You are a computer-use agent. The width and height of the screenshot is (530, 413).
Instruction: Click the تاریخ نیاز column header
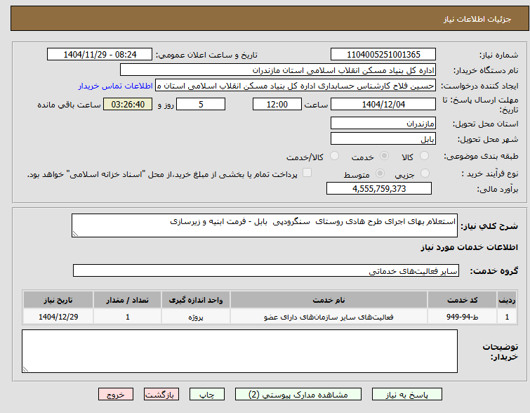point(58,300)
